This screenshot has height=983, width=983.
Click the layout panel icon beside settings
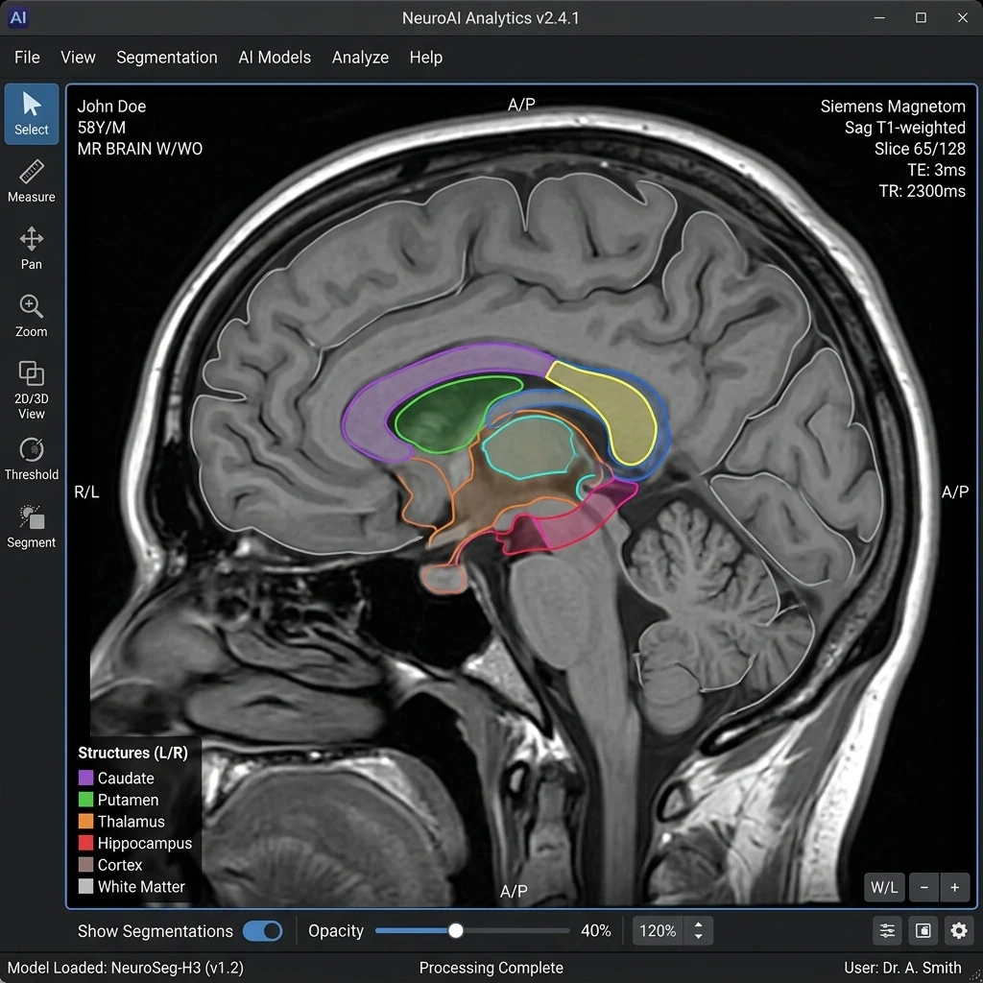923,931
